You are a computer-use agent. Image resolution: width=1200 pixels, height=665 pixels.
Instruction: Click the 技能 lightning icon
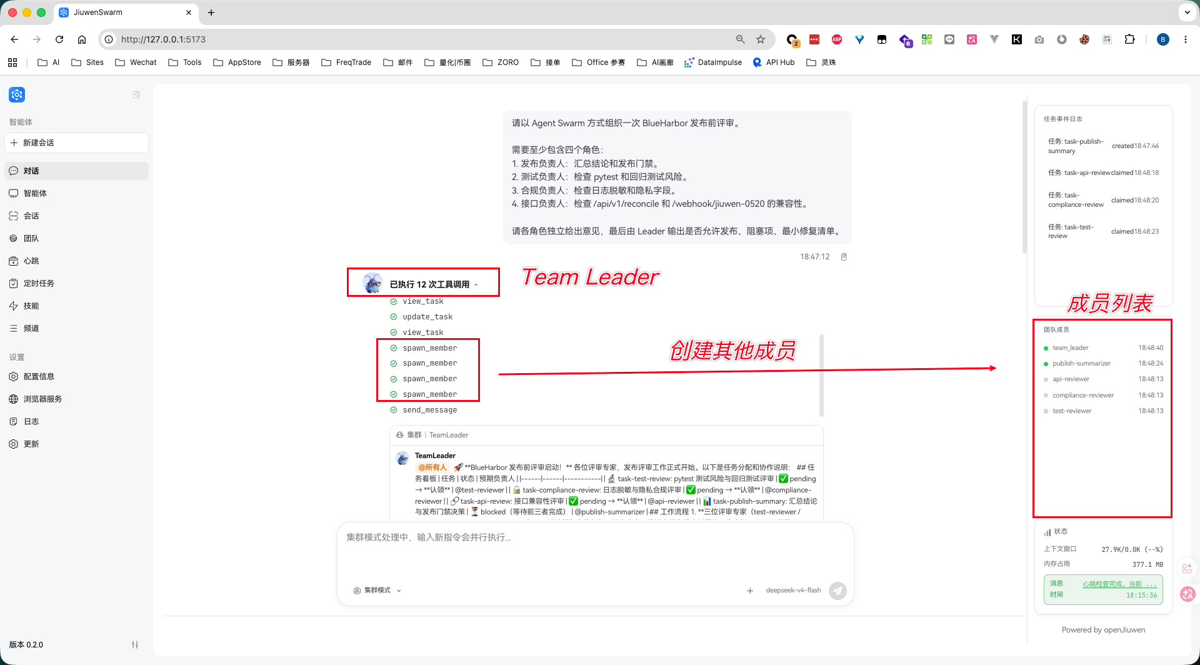pyautogui.click(x=13, y=306)
